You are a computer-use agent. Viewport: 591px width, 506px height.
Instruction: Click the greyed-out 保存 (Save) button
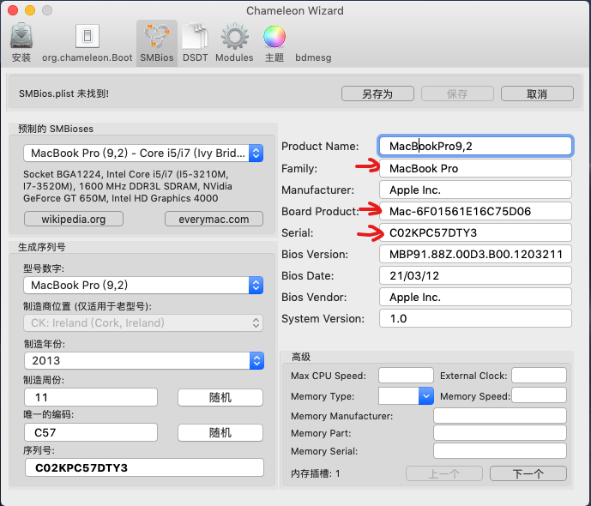pyautogui.click(x=457, y=93)
